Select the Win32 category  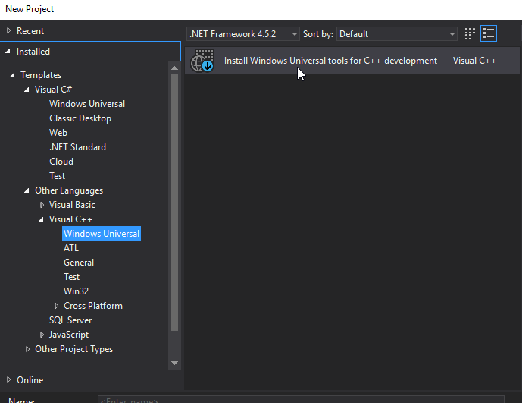[x=77, y=291]
